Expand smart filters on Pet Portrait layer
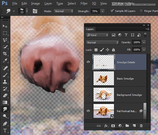Image resolution: width=158 pixels, height=135 pixels. (145, 111)
